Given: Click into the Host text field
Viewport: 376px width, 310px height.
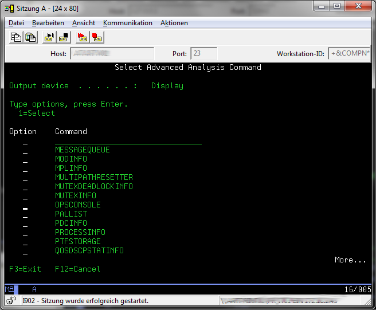Looking at the screenshot, I should (112, 54).
